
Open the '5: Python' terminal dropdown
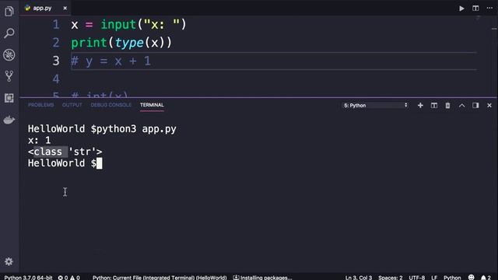pyautogui.click(x=375, y=106)
